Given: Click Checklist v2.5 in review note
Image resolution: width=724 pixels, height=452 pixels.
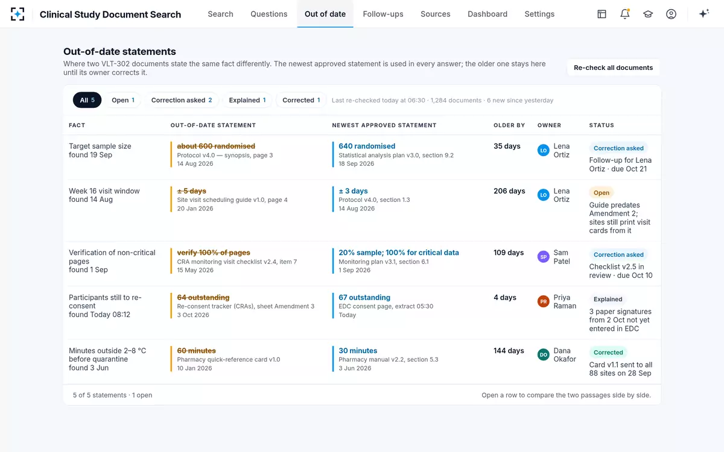Looking at the screenshot, I should click(x=621, y=271).
